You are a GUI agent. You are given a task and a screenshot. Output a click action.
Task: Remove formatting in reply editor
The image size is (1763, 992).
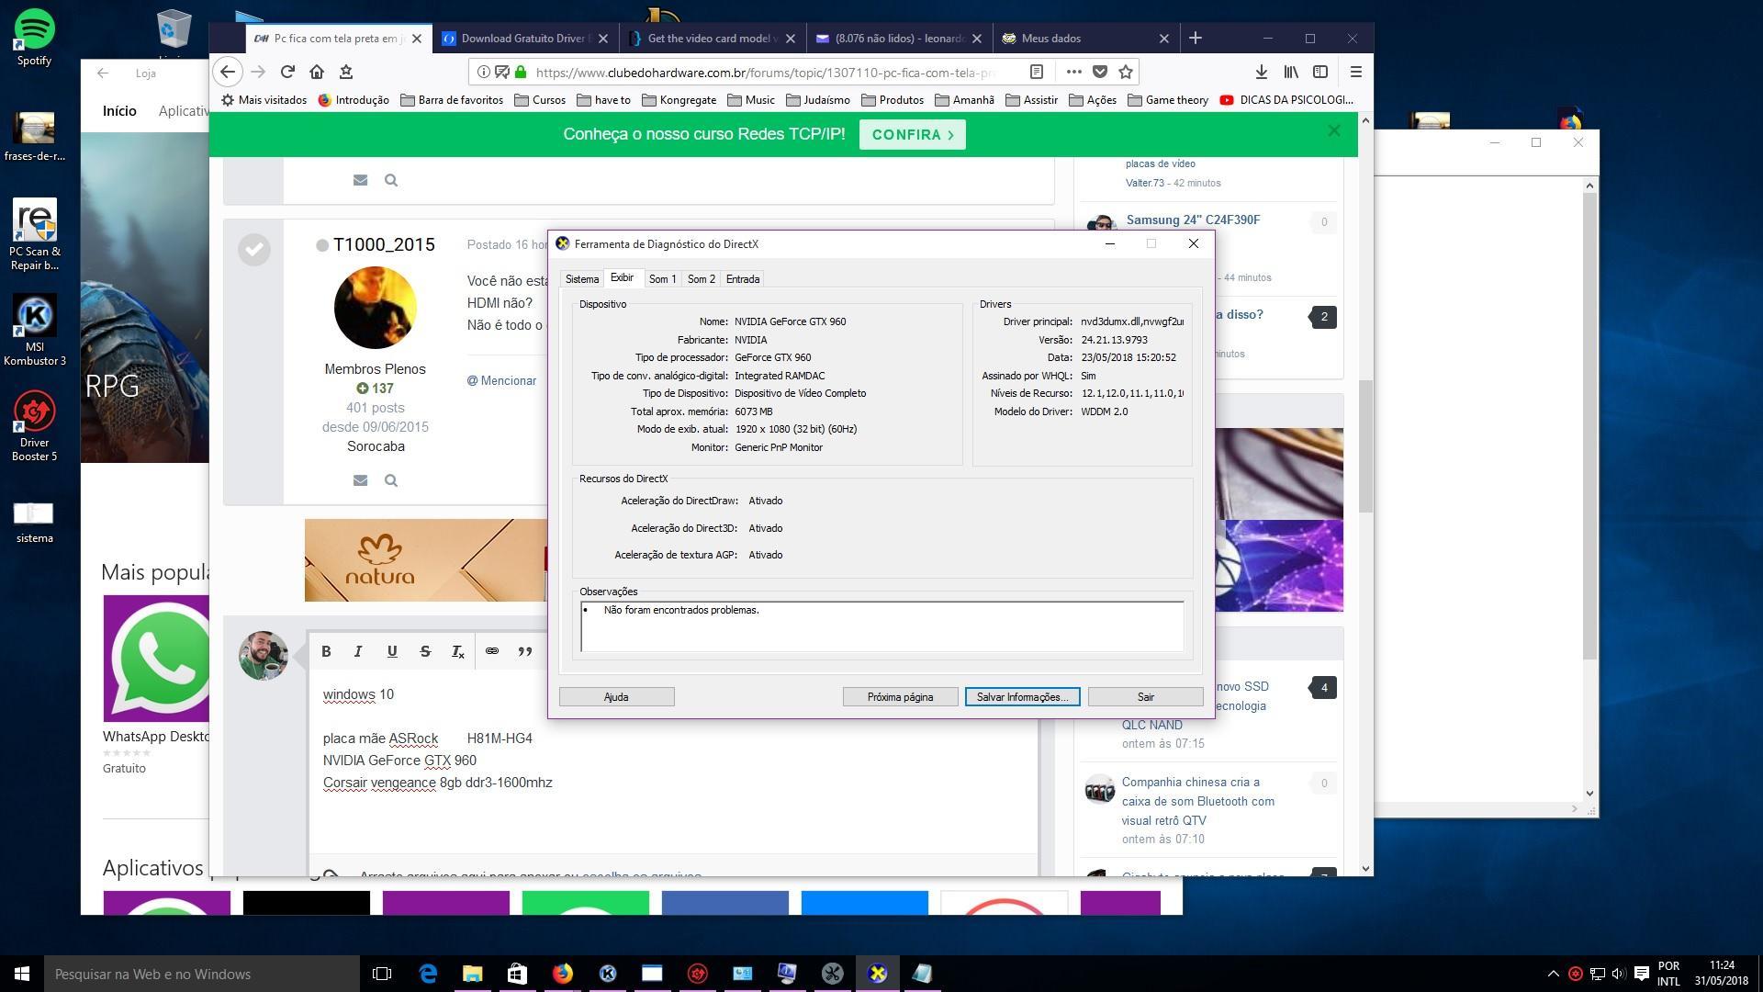pyautogui.click(x=458, y=651)
